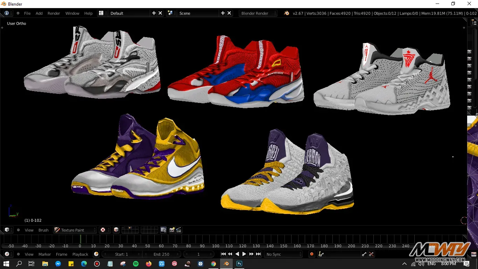This screenshot has width=478, height=269.
Task: Open the Render menu
Action: (x=54, y=13)
